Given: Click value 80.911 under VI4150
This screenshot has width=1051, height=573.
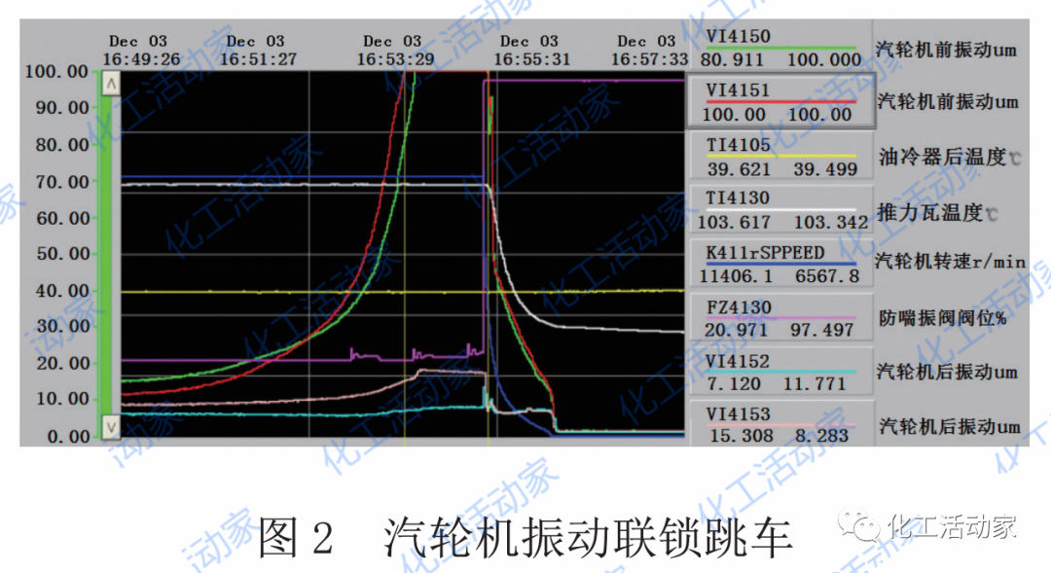Looking at the screenshot, I should (x=733, y=60).
